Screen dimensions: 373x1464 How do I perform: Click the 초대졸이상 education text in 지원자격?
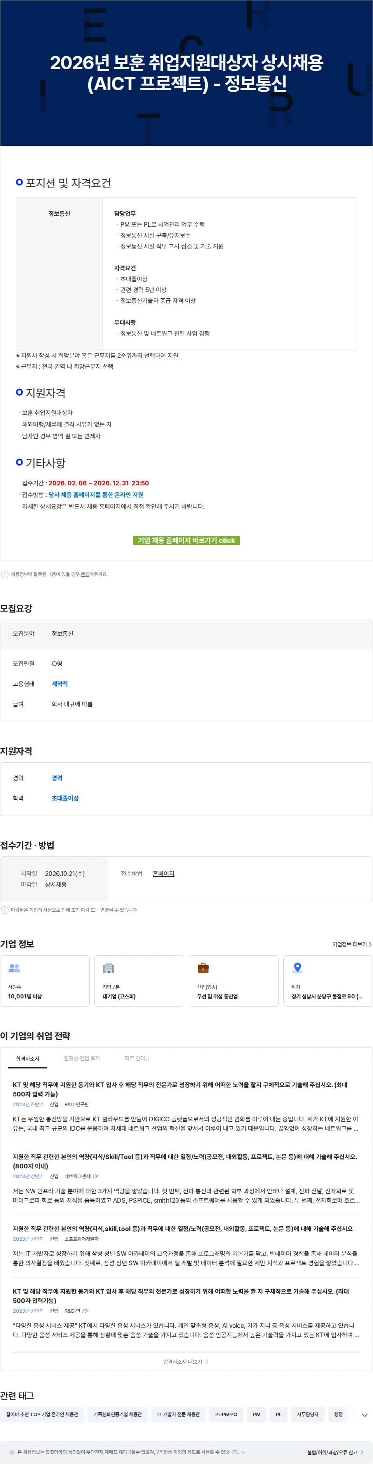(x=65, y=798)
